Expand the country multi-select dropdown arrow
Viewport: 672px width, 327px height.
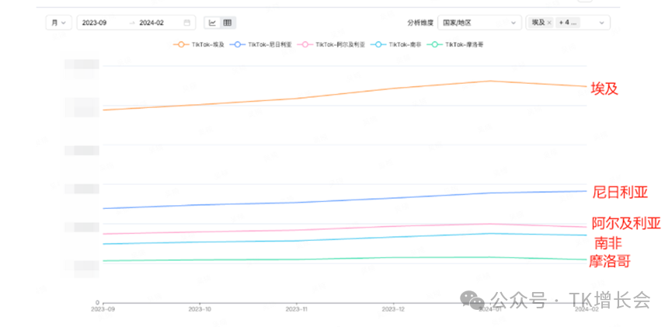(600, 23)
